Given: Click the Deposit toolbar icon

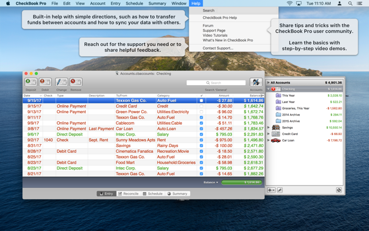Looking at the screenshot, I should 31,82.
